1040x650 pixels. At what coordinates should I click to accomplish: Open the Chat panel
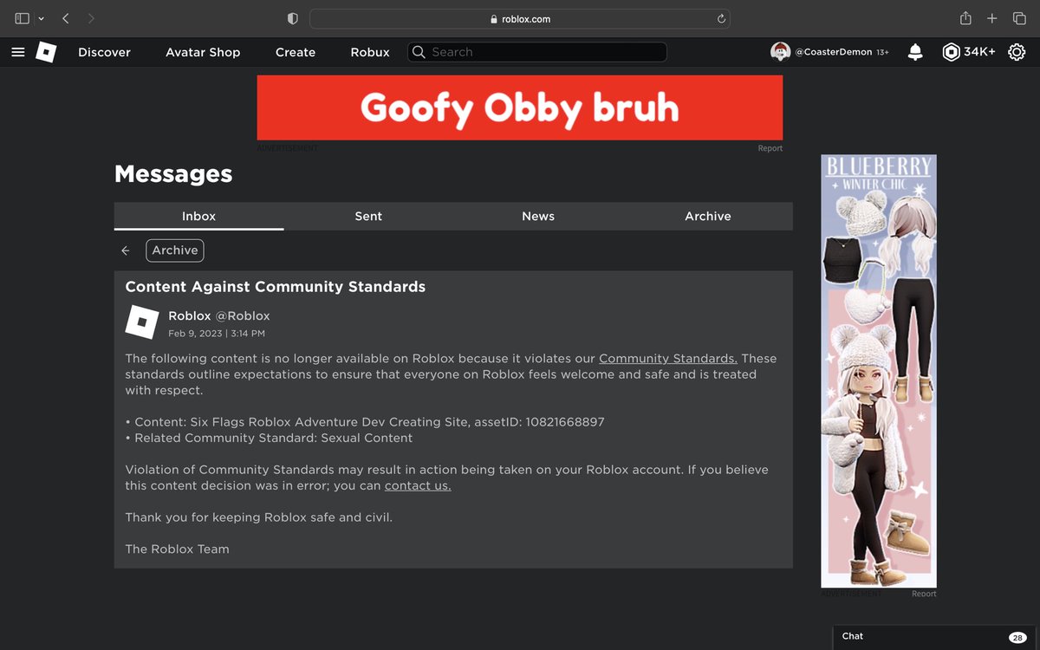tap(936, 636)
